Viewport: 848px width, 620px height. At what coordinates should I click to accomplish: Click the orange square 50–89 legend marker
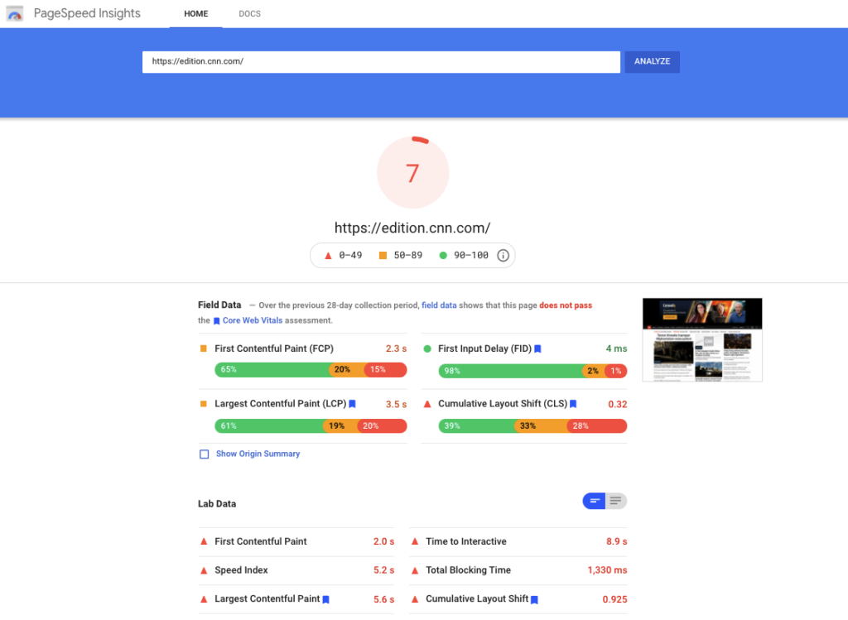pos(383,255)
